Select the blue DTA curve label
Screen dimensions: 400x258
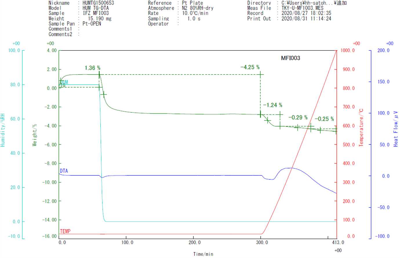point(64,171)
